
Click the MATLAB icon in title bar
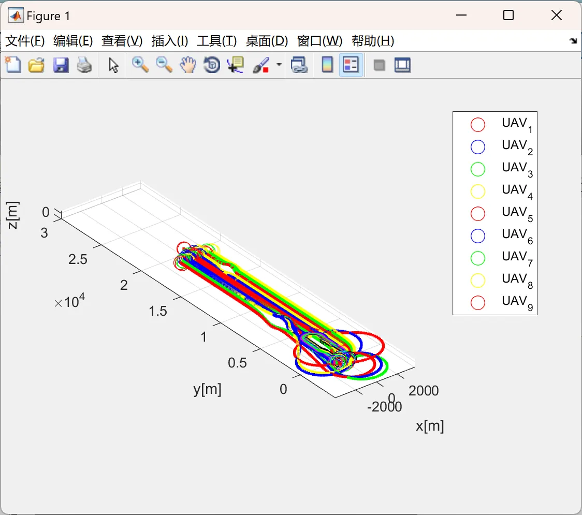[x=16, y=16]
